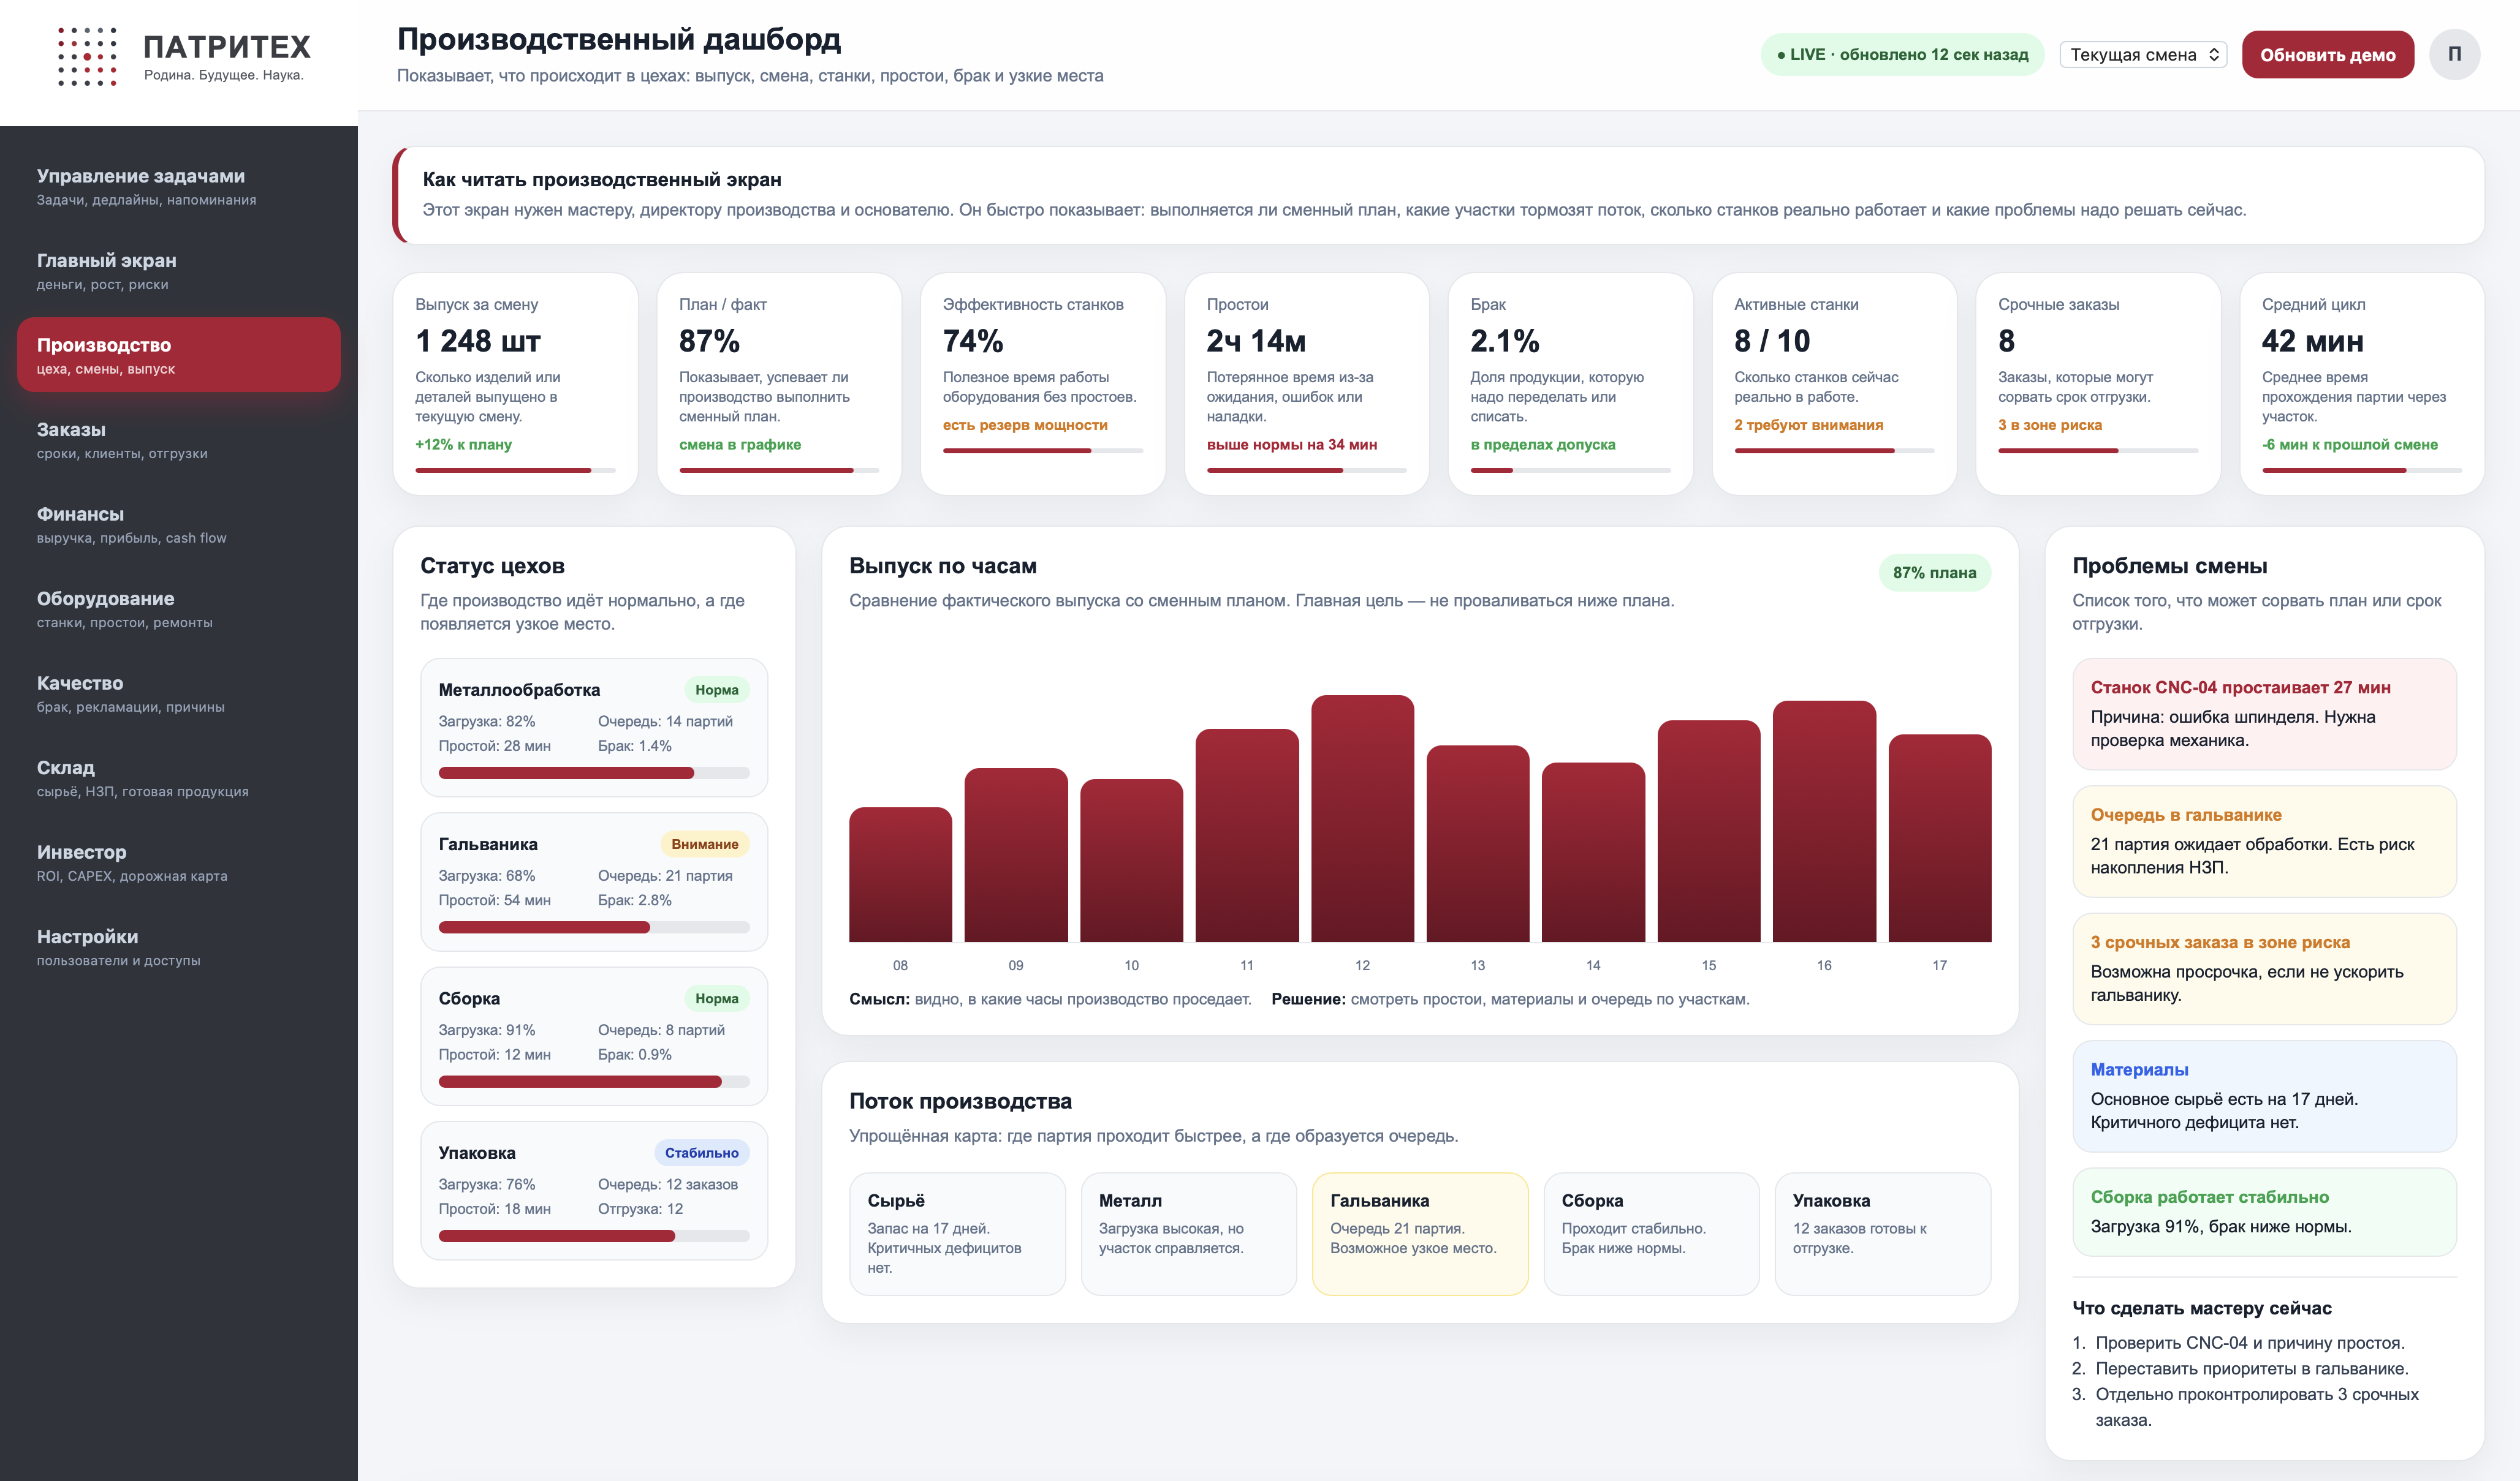The width and height of the screenshot is (2520, 1481).
Task: Click the Средний цикл 42 мин value
Action: [2312, 341]
